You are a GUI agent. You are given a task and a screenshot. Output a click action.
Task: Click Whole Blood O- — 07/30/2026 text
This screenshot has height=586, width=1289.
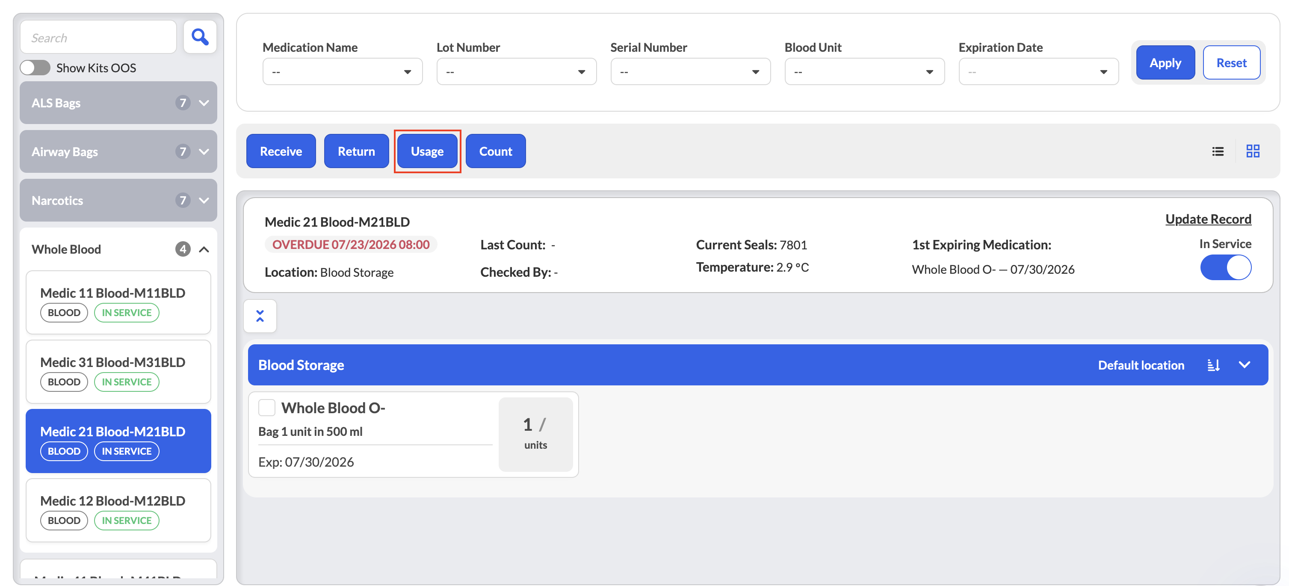coord(993,269)
